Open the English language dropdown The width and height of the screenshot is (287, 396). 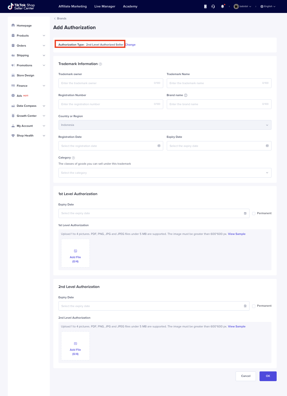point(268,6)
